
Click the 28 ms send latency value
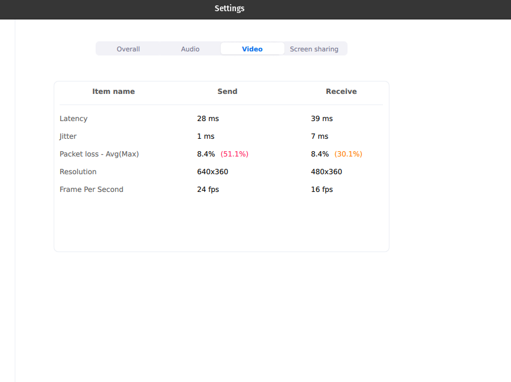click(208, 119)
